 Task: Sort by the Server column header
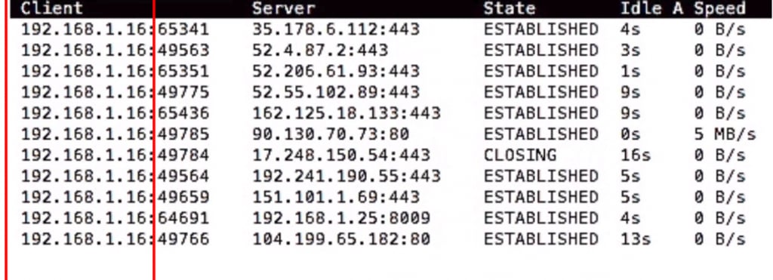(x=284, y=9)
